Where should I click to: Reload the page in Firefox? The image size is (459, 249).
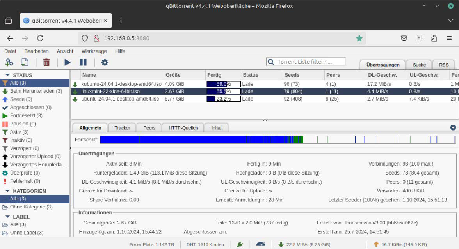40,38
